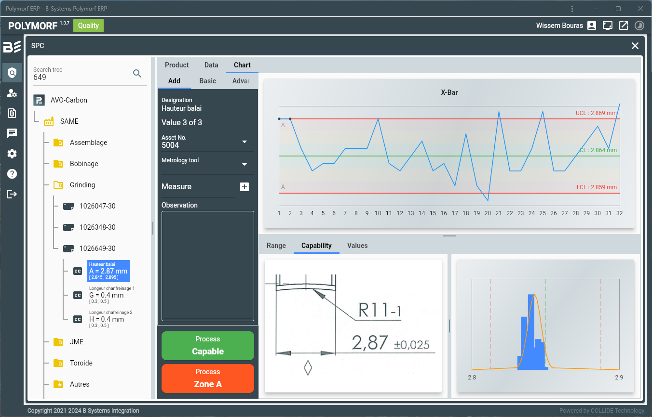
Task: Click the Process Capable green button
Action: tap(207, 346)
